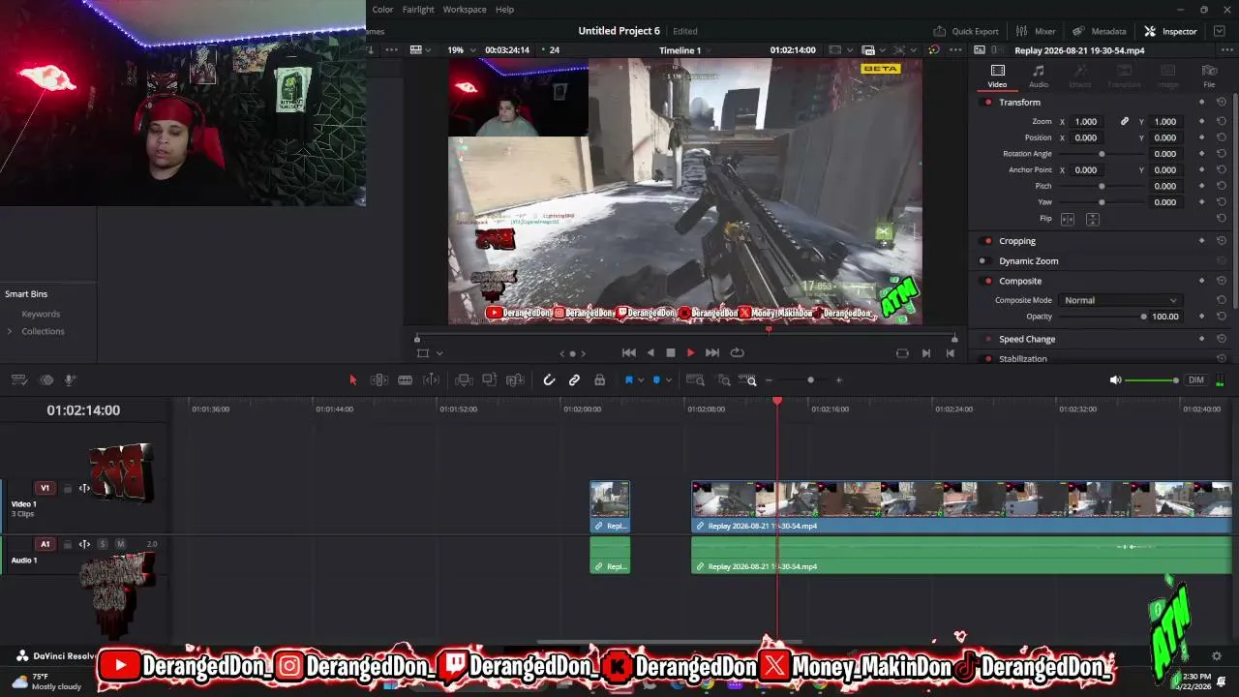Switch to Inspector File tab

pos(1209,76)
